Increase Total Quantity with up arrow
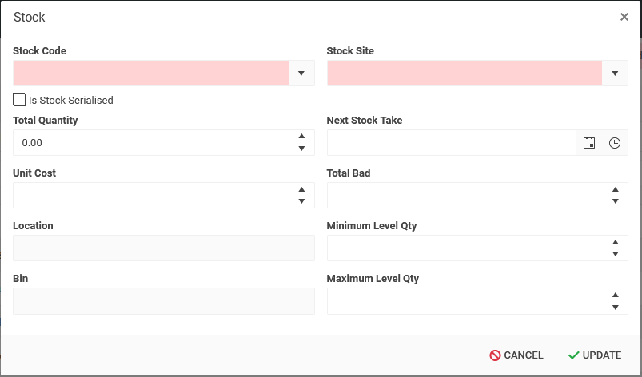642x377 pixels. tap(301, 137)
